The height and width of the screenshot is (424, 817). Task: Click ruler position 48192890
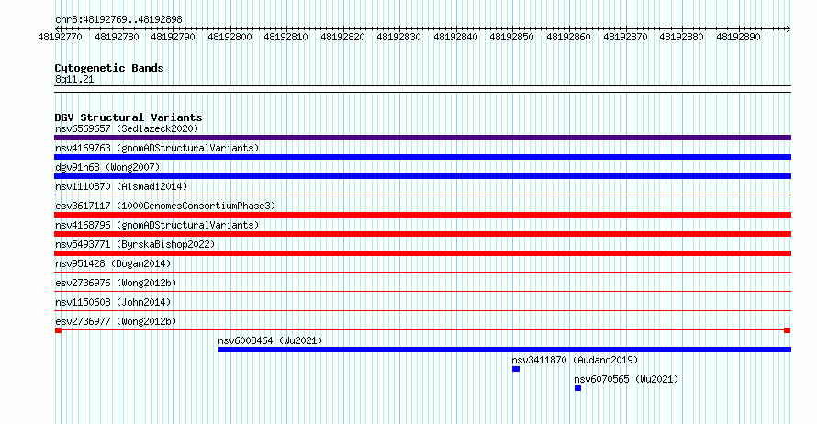coord(738,37)
